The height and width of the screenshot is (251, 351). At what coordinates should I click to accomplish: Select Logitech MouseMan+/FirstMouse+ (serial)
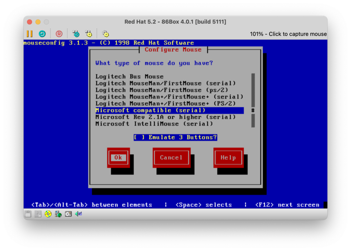click(169, 97)
